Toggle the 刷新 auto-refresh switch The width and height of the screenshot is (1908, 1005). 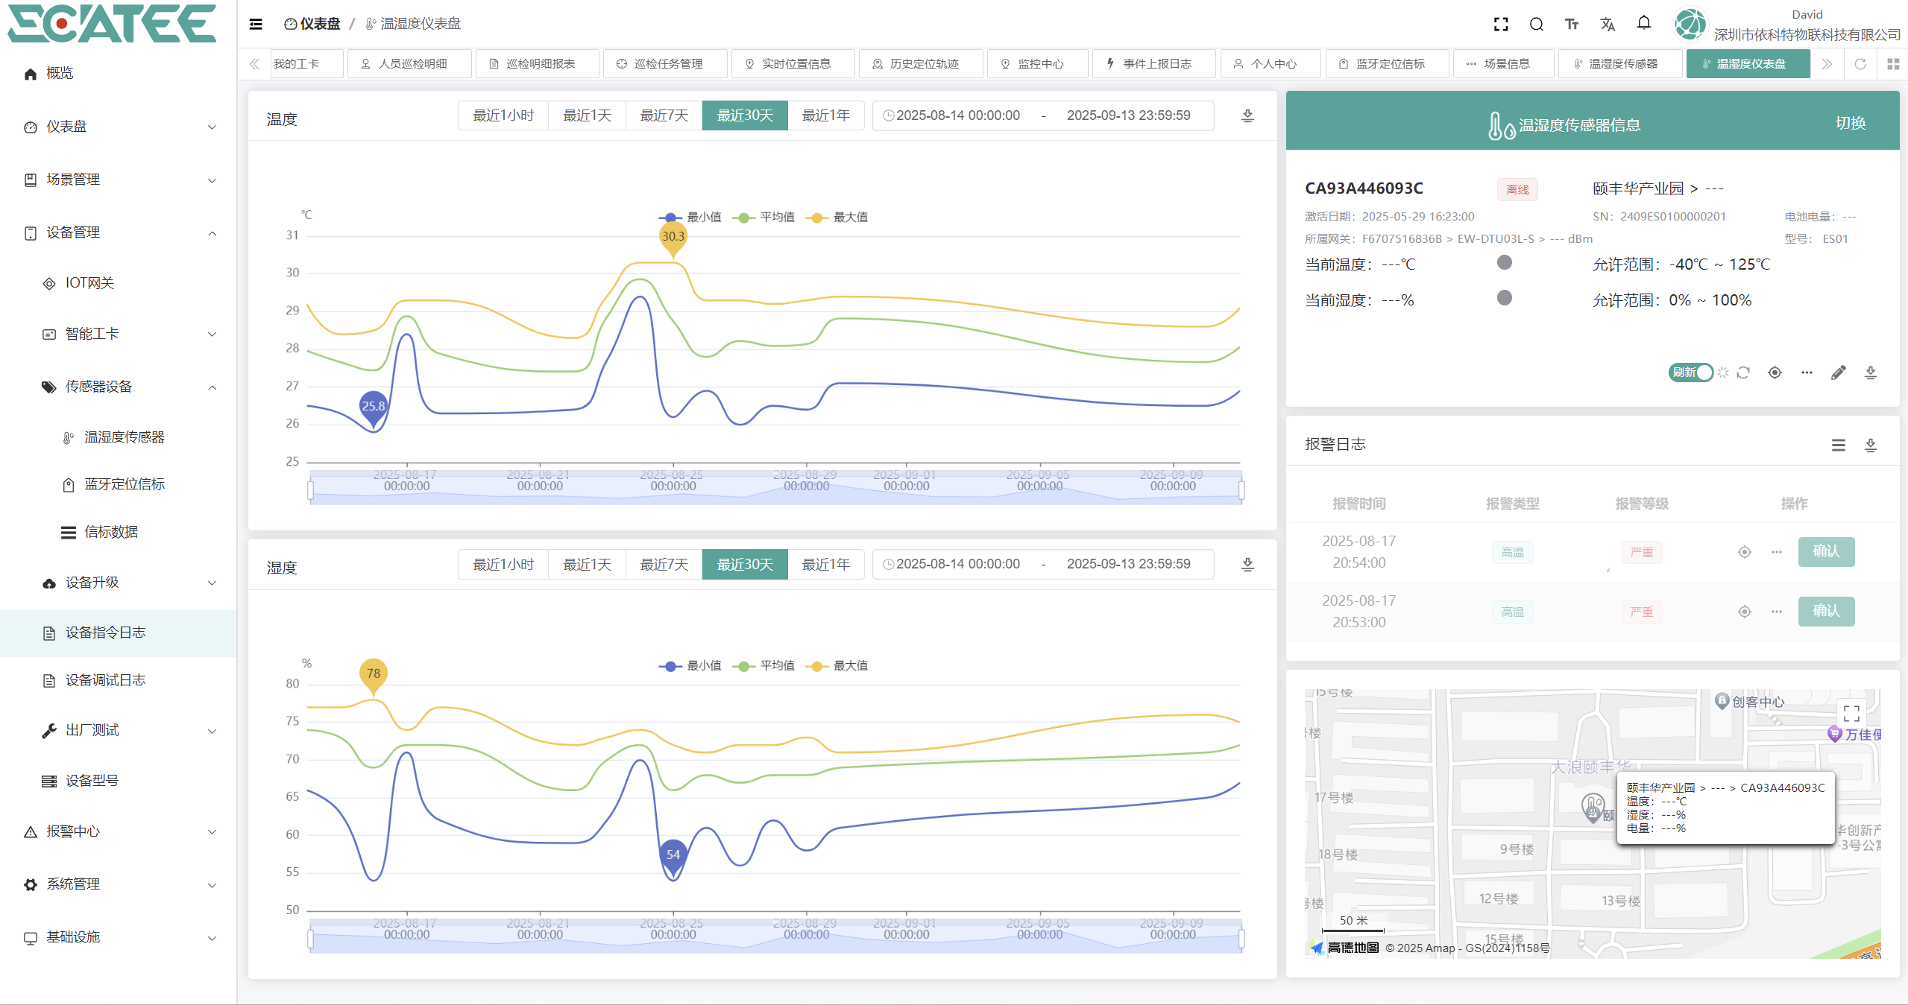pos(1691,372)
